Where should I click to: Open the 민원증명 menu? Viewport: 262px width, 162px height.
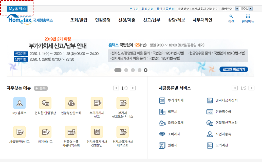pos(103,20)
